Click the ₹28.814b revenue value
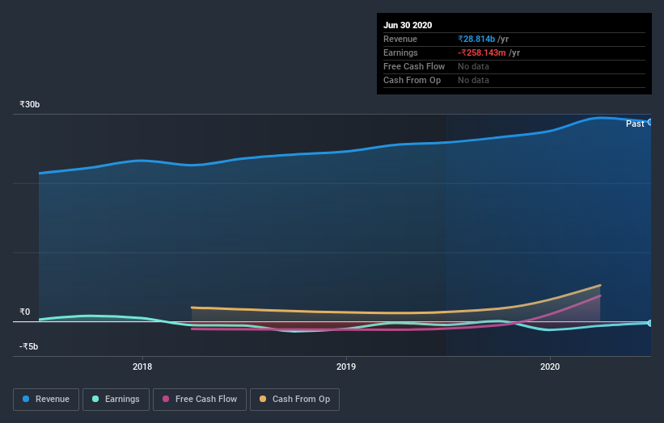The height and width of the screenshot is (423, 664). [x=476, y=40]
